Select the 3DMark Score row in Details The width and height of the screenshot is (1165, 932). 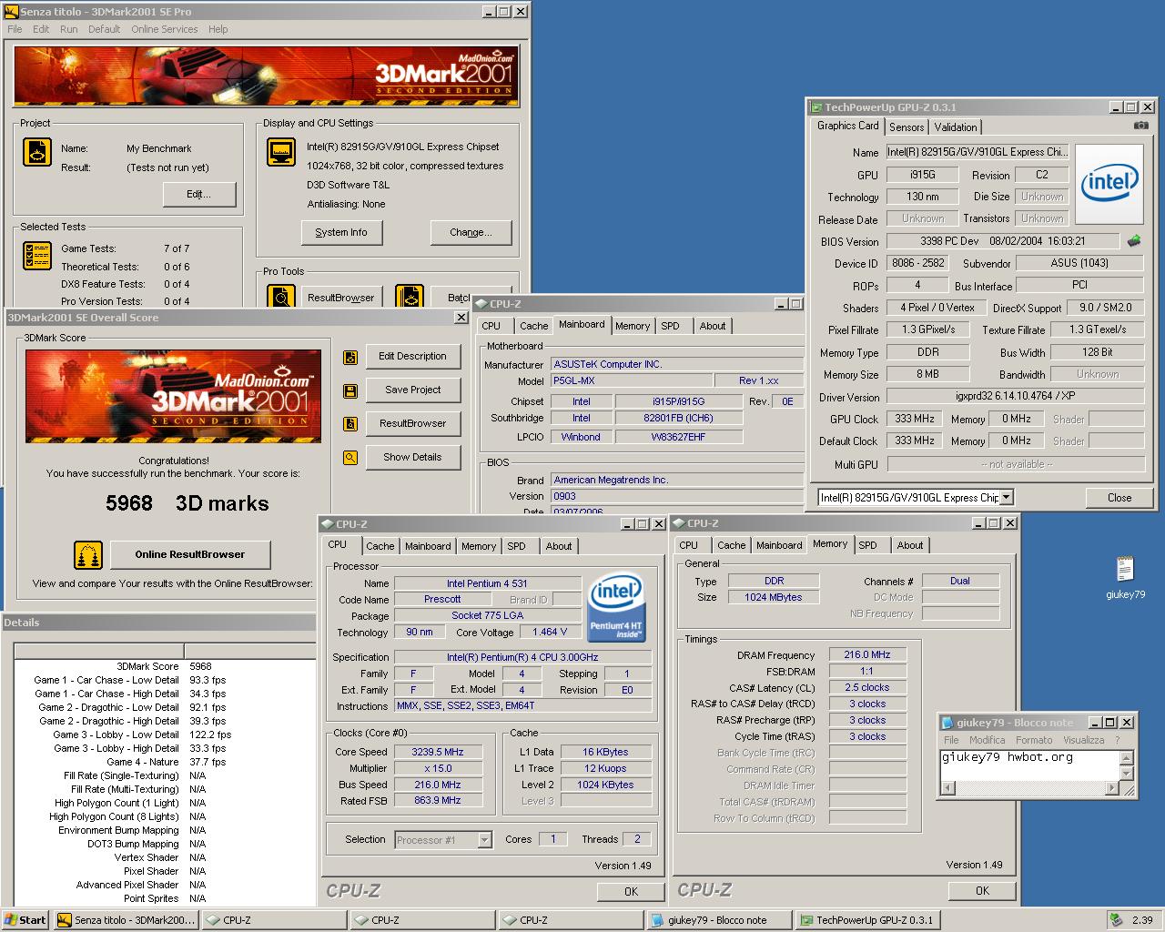pos(165,666)
